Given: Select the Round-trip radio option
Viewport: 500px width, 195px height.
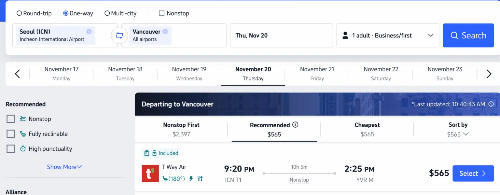Looking at the screenshot, I should click(20, 13).
